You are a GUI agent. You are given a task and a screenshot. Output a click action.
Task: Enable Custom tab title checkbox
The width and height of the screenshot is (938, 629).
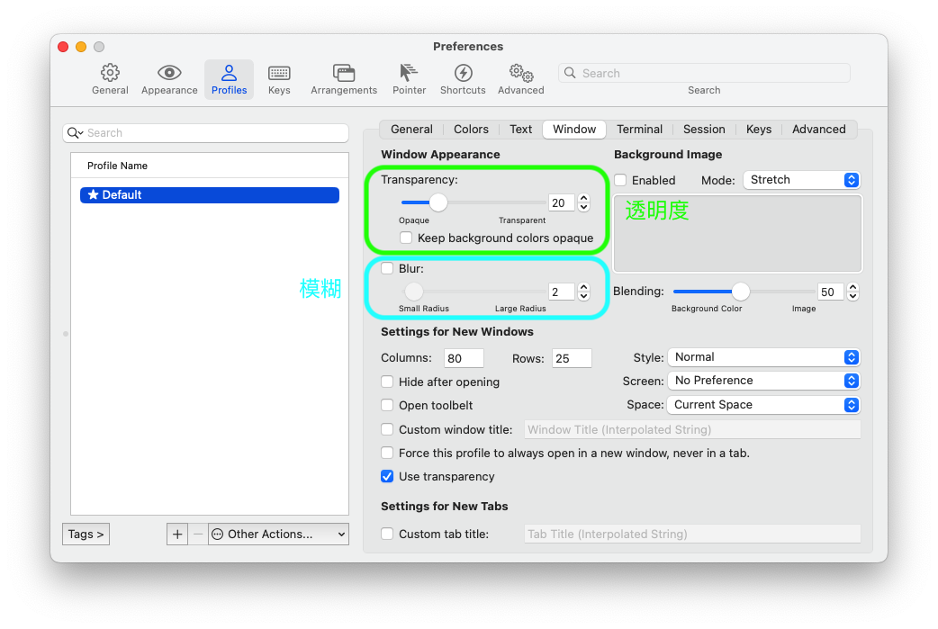387,534
